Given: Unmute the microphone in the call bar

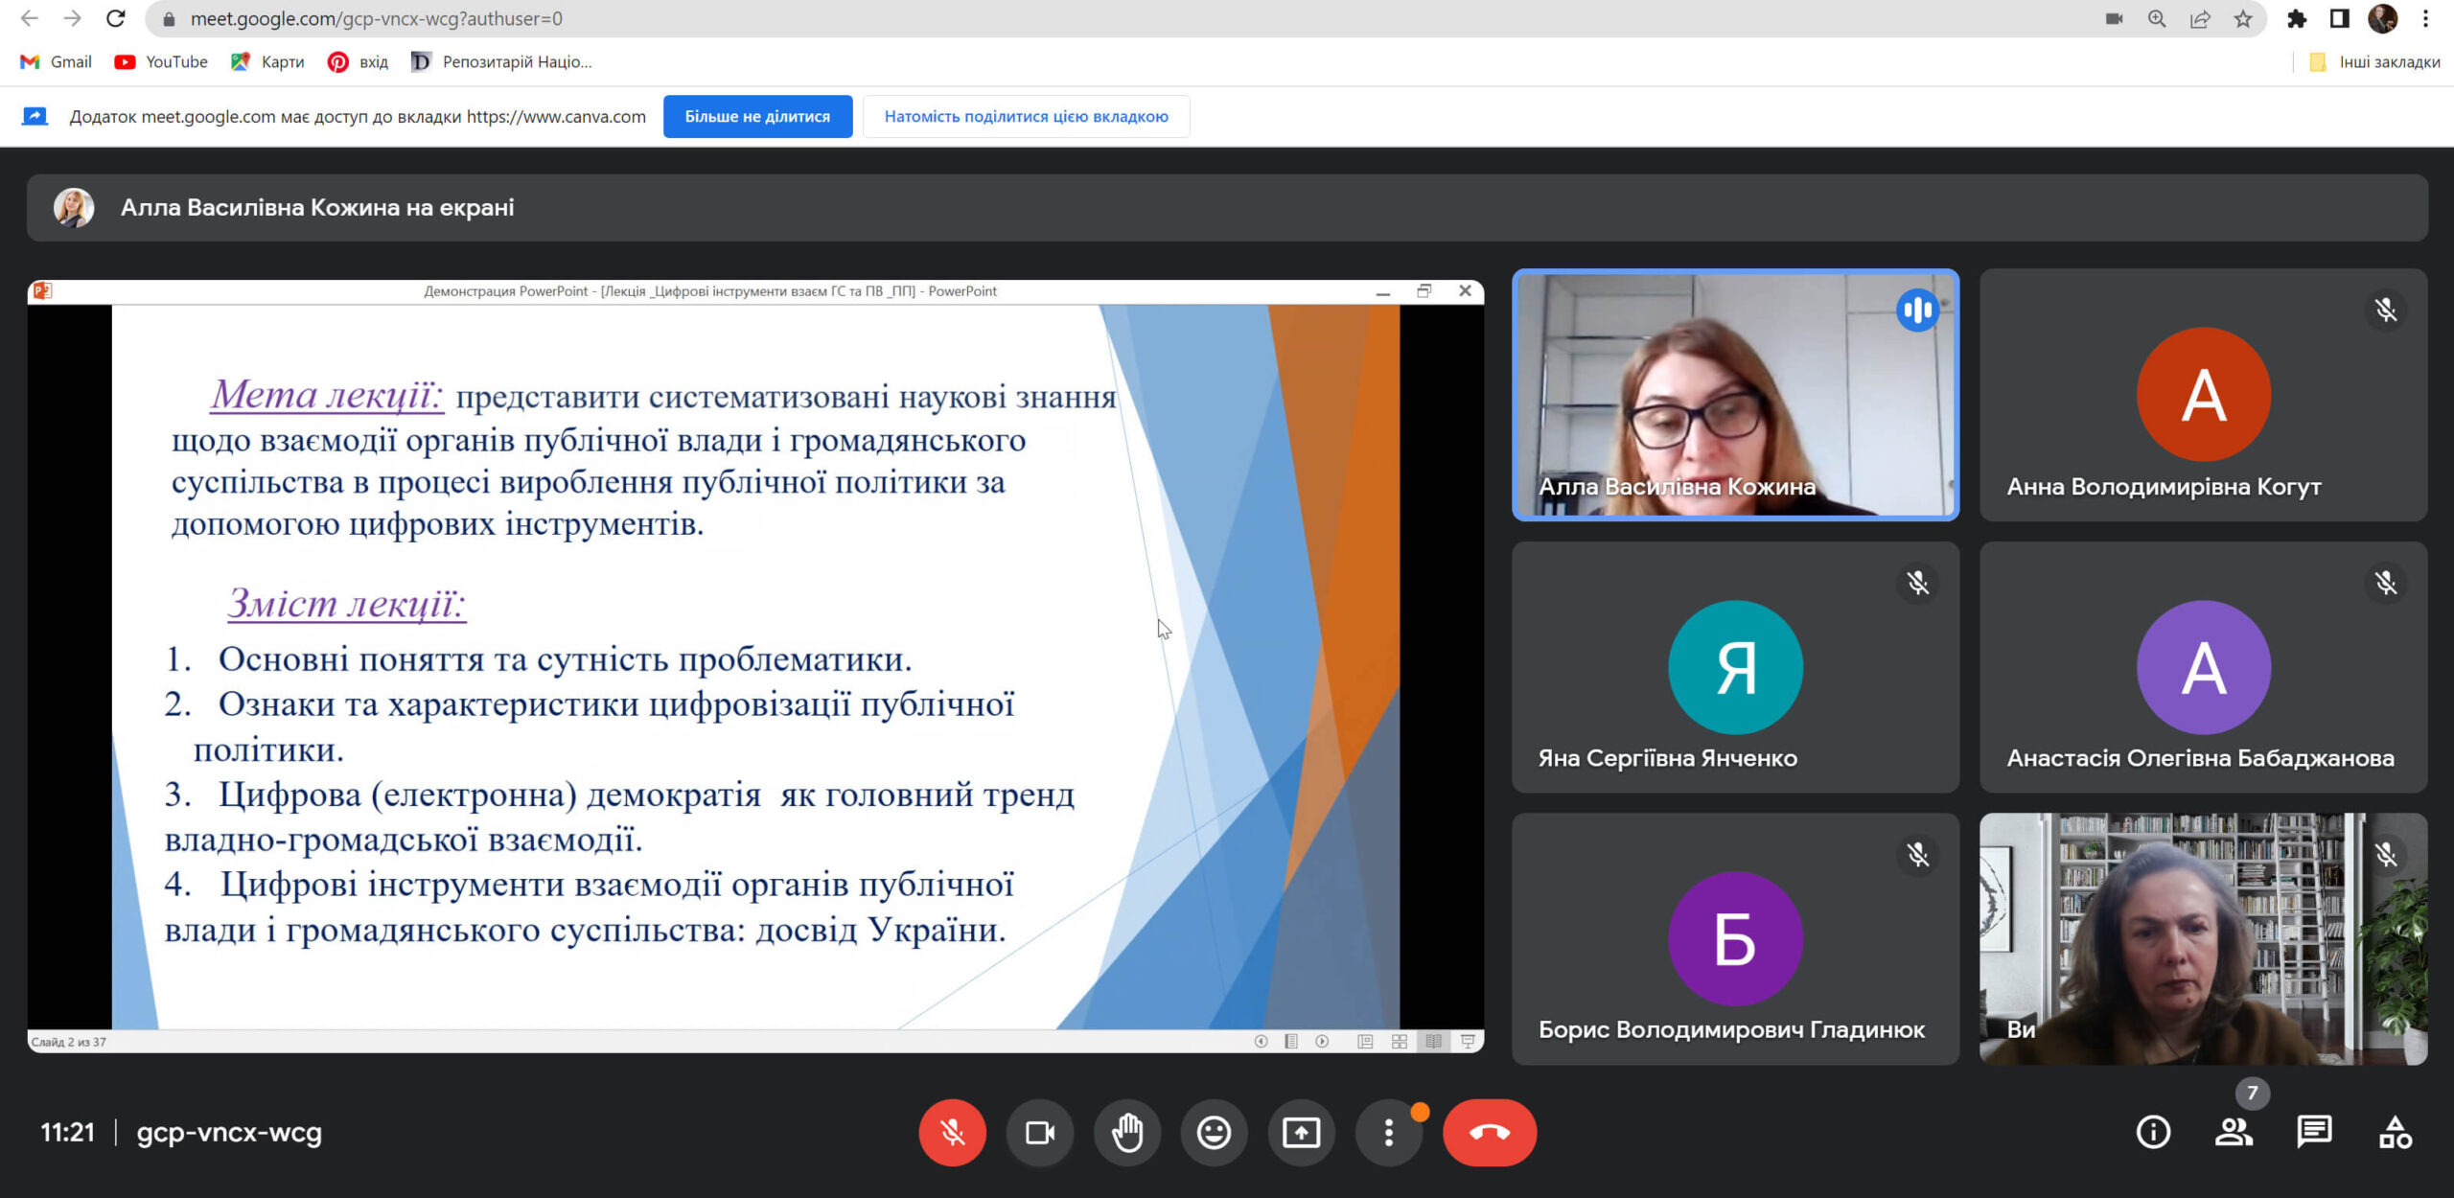Looking at the screenshot, I should coord(952,1133).
